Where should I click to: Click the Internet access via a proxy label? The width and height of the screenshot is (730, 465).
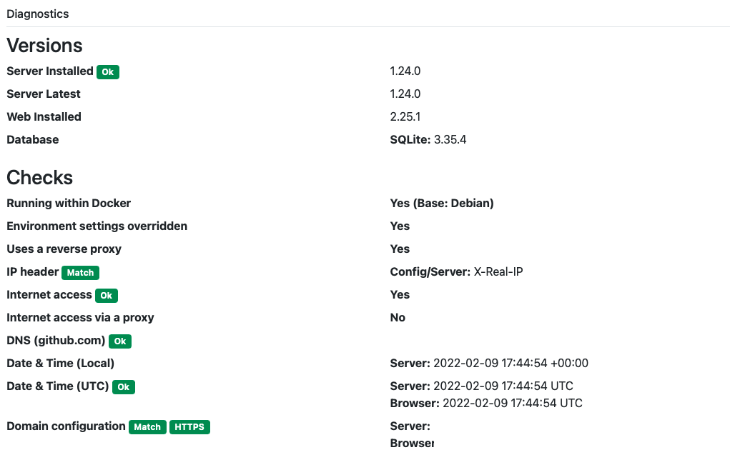coord(80,317)
